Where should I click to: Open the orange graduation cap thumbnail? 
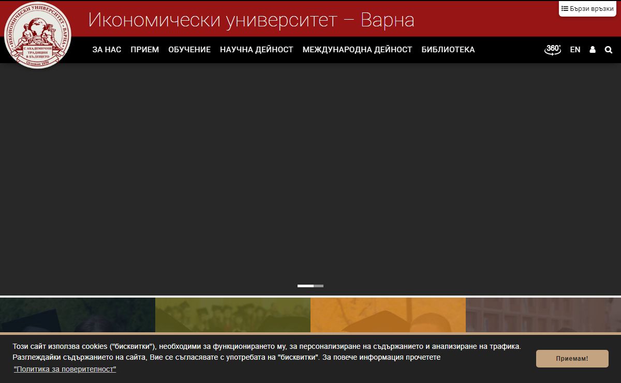(388, 315)
